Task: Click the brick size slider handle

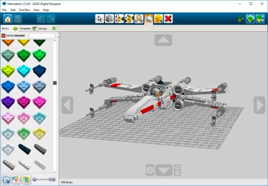Action: point(50,179)
